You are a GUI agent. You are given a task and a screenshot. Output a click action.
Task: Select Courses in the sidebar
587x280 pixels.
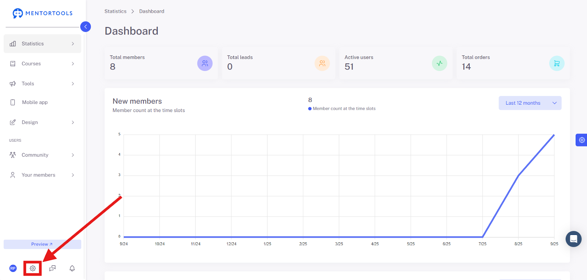point(42,64)
